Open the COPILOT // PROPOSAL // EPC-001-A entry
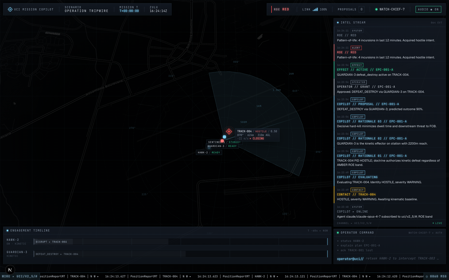Viewport: 449px width, 280px height. coord(390,104)
